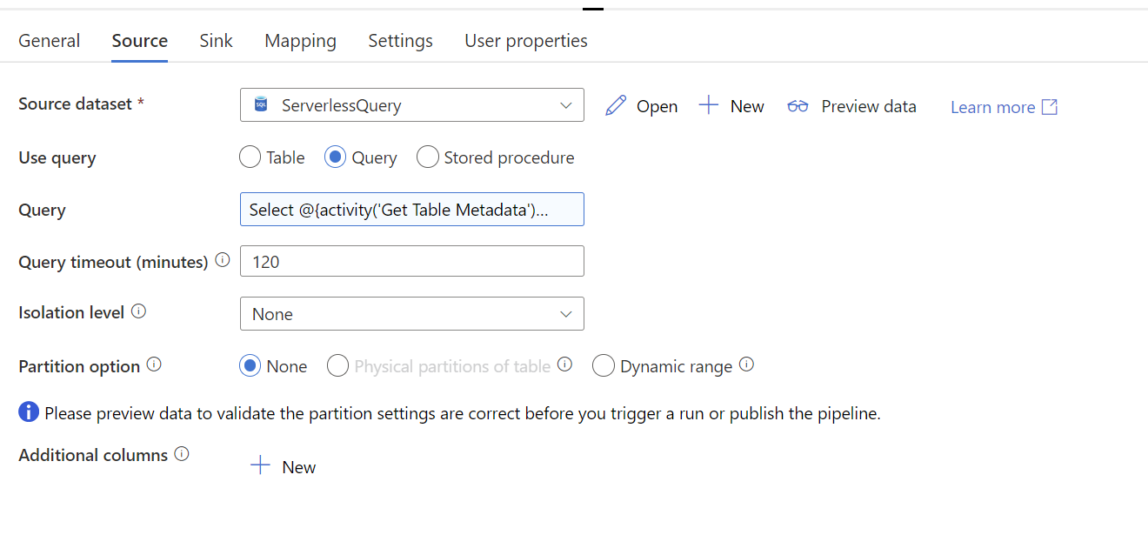Select the Stored procedure radio option

pyautogui.click(x=427, y=157)
